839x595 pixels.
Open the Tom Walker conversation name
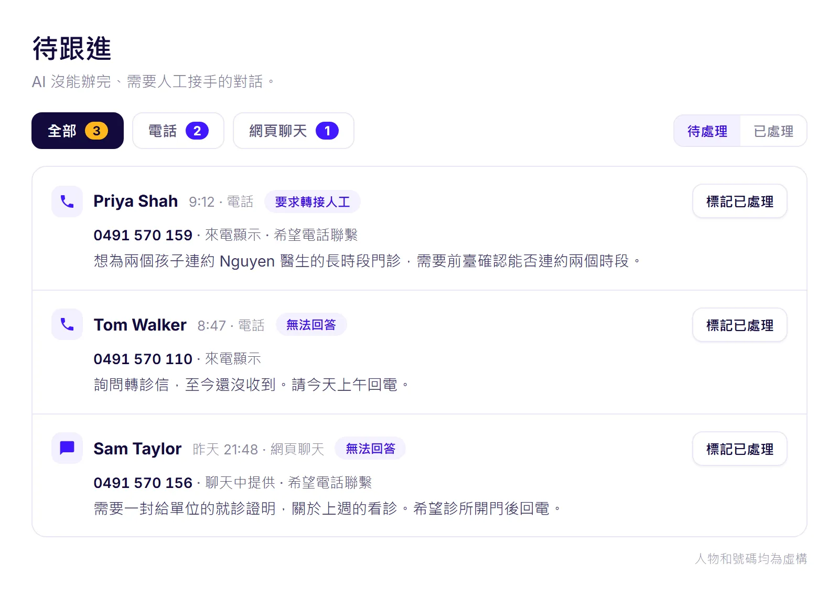click(140, 325)
